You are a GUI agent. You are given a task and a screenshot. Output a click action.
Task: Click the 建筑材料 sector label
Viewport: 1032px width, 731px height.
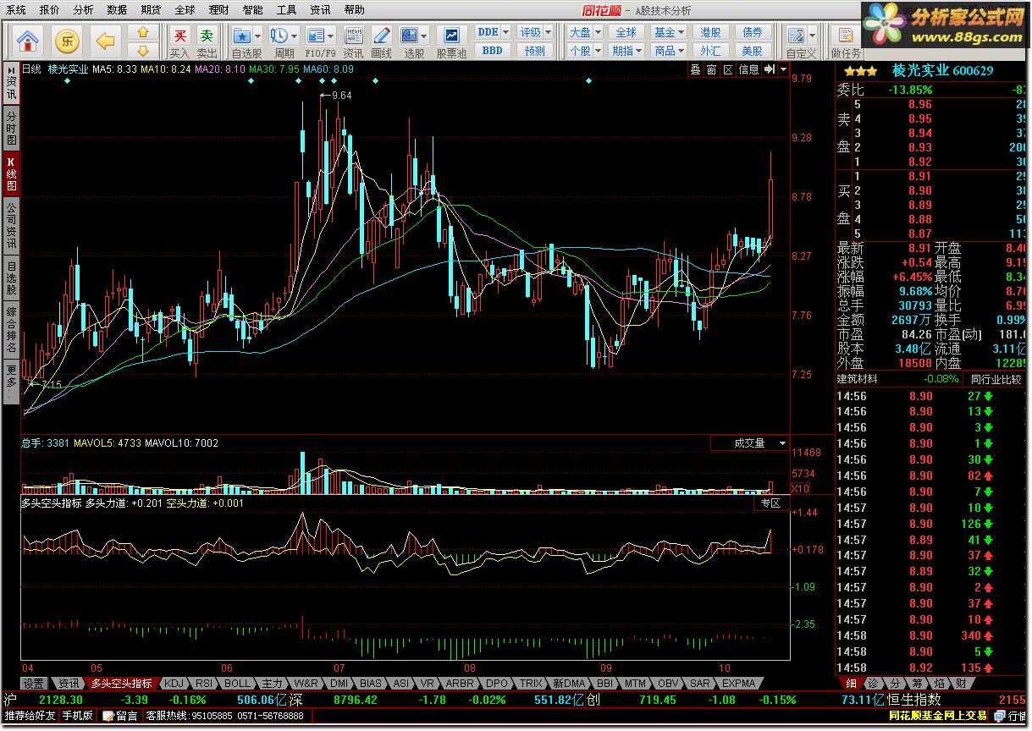pyautogui.click(x=858, y=379)
